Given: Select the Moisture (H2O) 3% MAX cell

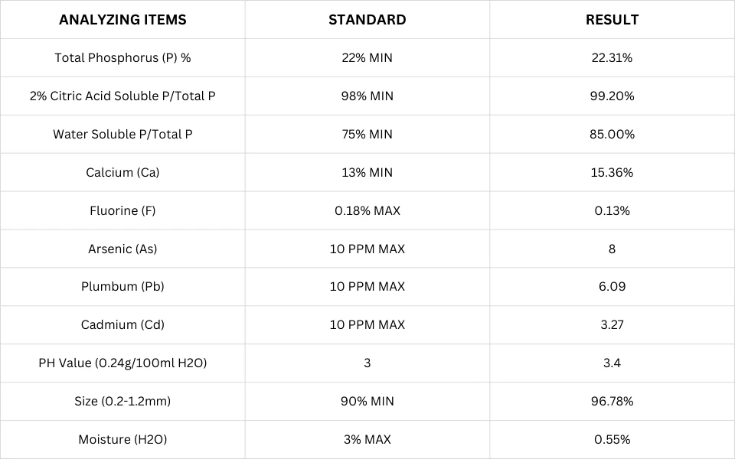Looking at the screenshot, I should click(x=367, y=439).
